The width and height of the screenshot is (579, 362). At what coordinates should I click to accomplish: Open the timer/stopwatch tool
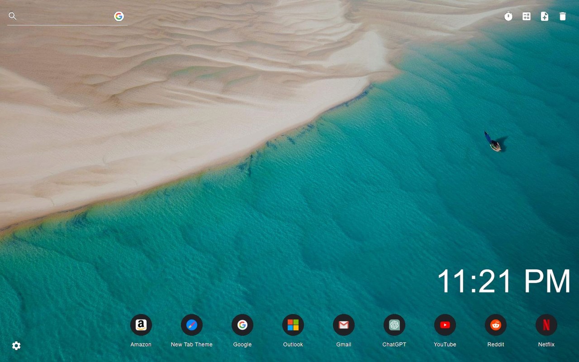coord(508,16)
